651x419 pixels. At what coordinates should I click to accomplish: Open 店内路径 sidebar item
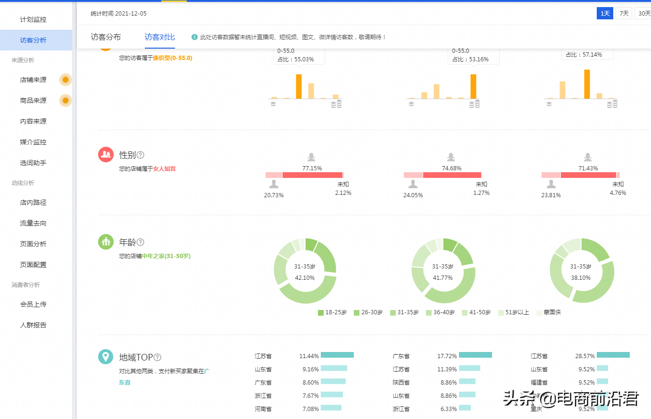(x=33, y=202)
